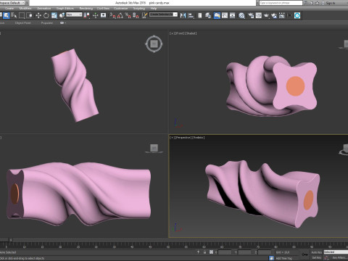Open the Animation menu
This screenshot has height=261, width=348.
pos(43,9)
